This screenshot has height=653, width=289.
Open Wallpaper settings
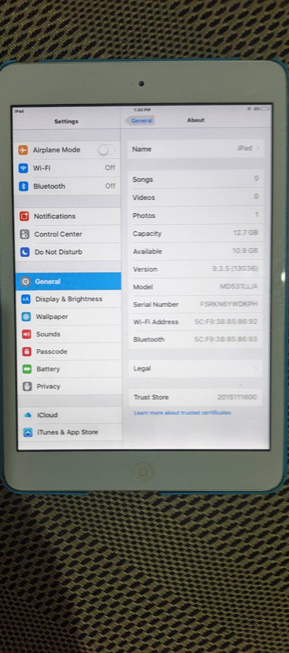point(69,317)
